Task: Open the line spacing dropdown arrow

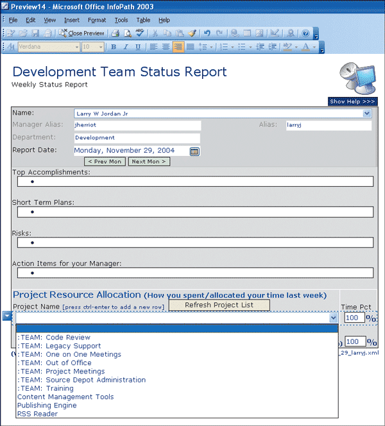Action: click(211, 47)
